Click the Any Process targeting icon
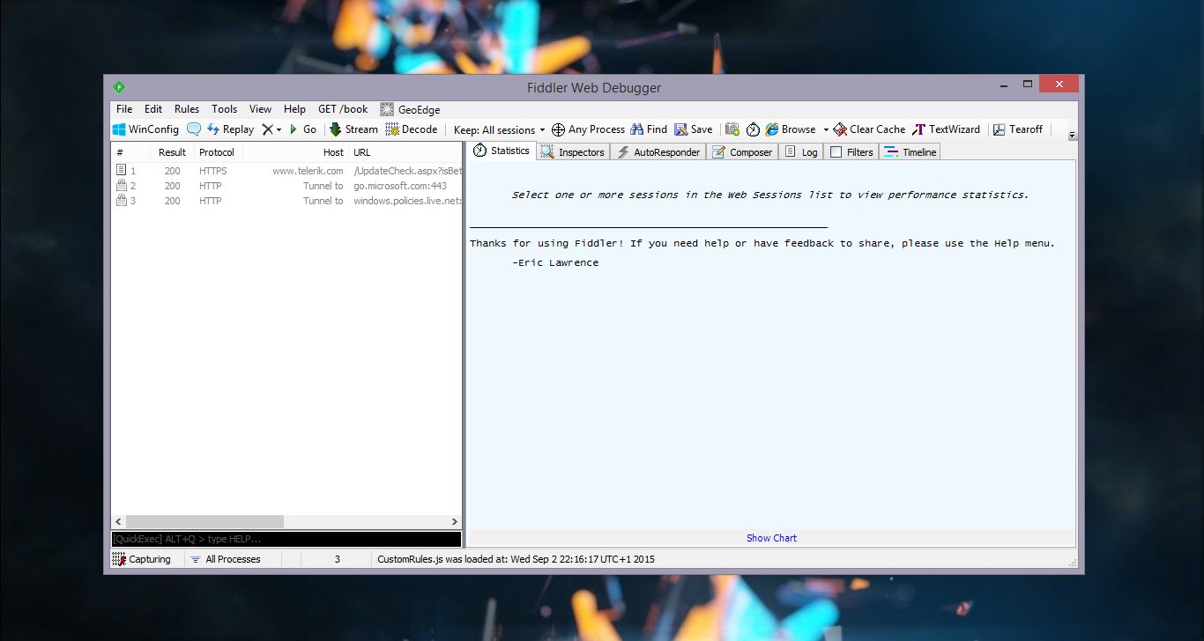Screen dimensions: 1204x641 coord(587,129)
